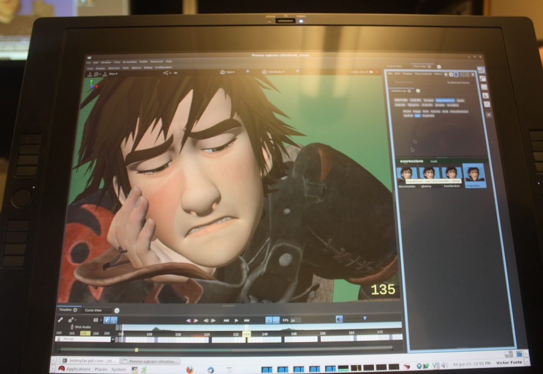Viewport: 543px width, 374px height.
Task: Select the brows category tag
Action: pos(428,100)
